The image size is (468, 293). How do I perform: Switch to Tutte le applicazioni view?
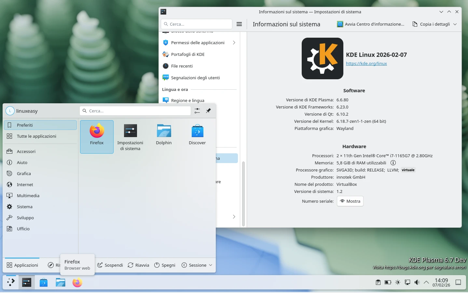pos(36,136)
